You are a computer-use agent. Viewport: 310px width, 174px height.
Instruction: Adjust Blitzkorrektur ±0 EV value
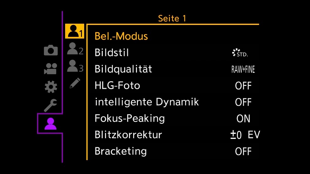[x=245, y=135]
